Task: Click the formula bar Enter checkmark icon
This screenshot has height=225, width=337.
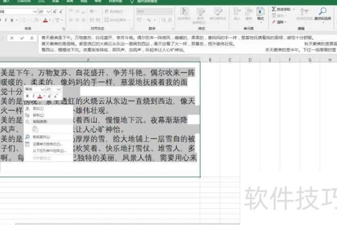Action: [x=22, y=38]
